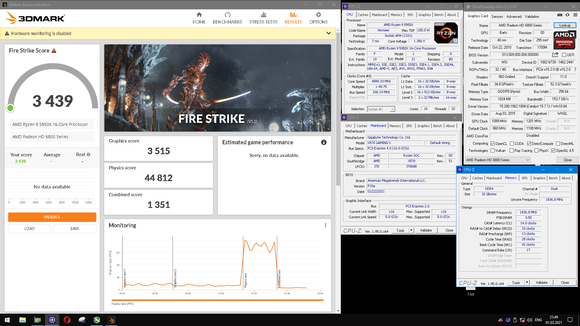The image size is (580, 326).
Task: Click the red warning icon beside Fire Strike Score
Action: (54, 51)
